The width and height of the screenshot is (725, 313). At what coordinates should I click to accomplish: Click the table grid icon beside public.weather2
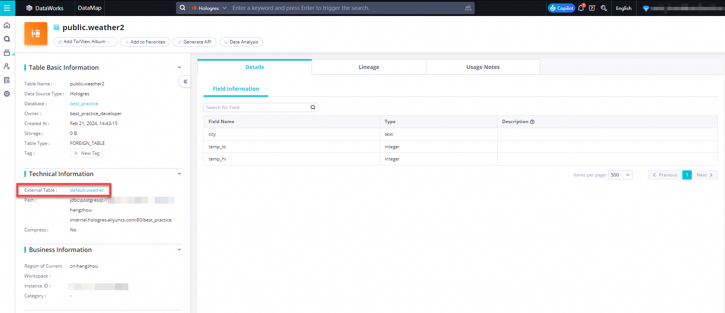click(x=56, y=27)
